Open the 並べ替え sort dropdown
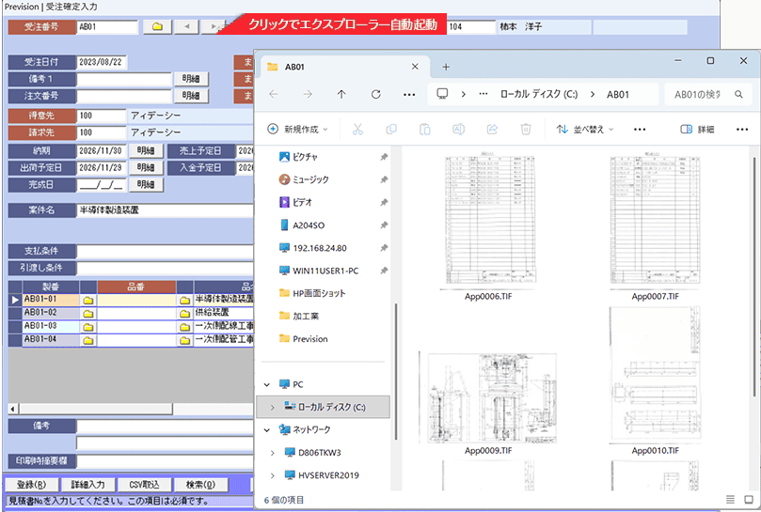 [x=584, y=130]
